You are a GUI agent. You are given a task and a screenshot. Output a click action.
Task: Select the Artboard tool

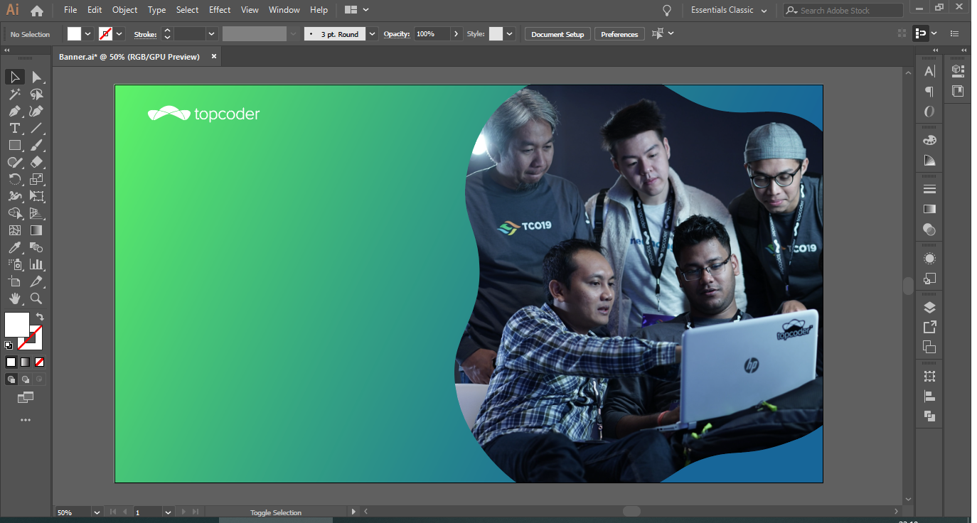pyautogui.click(x=15, y=281)
